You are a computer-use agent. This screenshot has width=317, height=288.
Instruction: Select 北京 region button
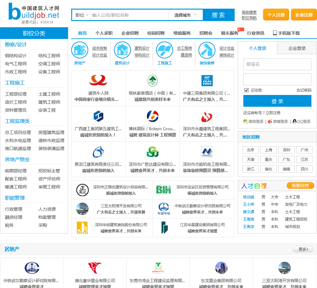coord(250,150)
